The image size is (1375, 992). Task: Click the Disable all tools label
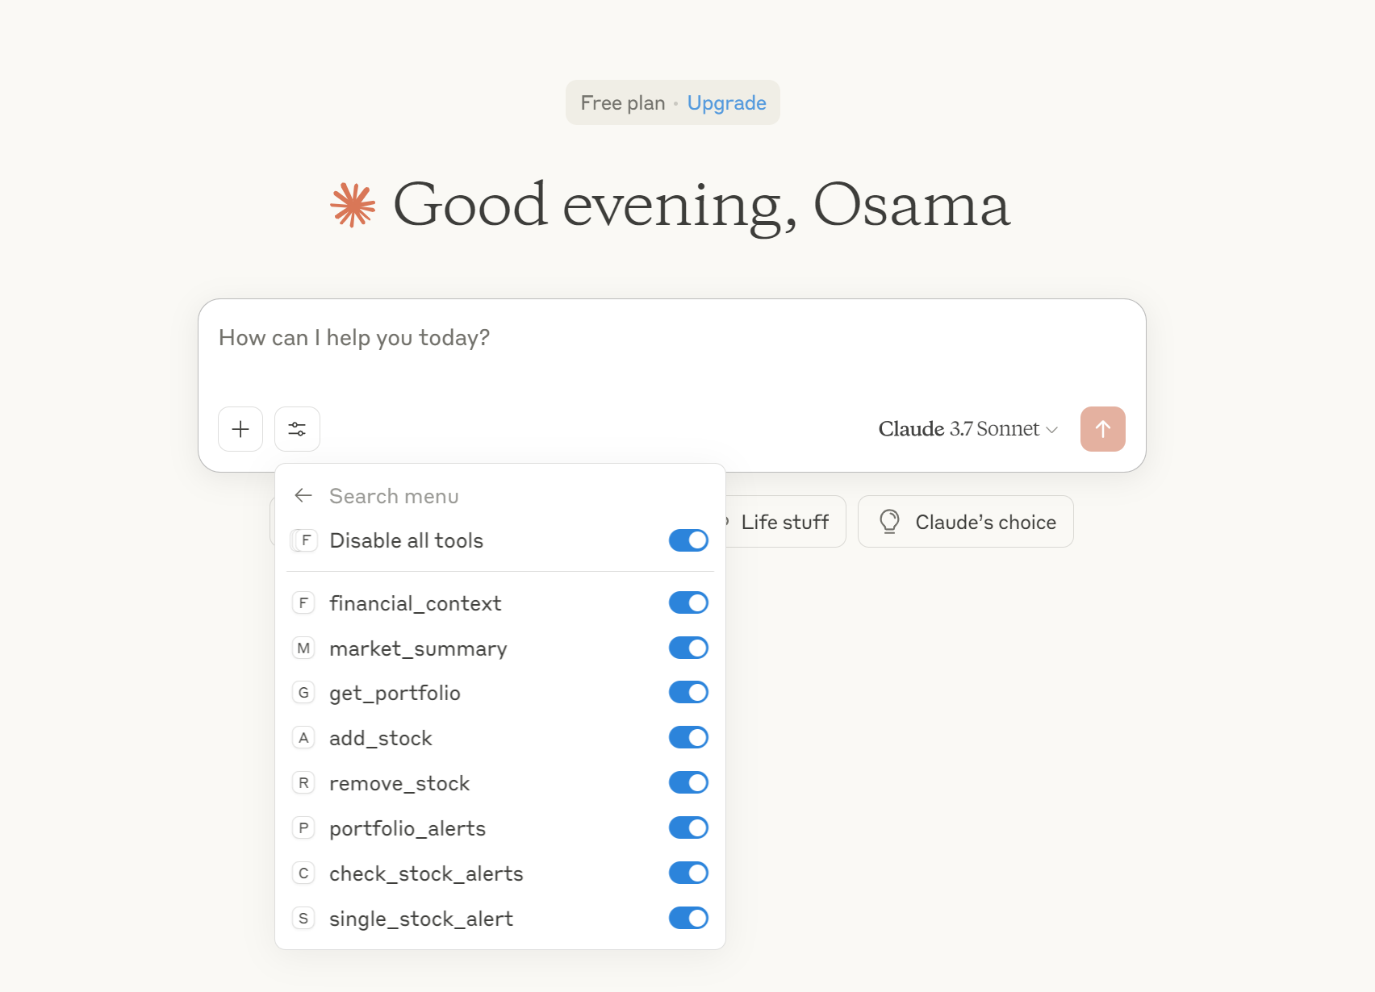coord(407,540)
